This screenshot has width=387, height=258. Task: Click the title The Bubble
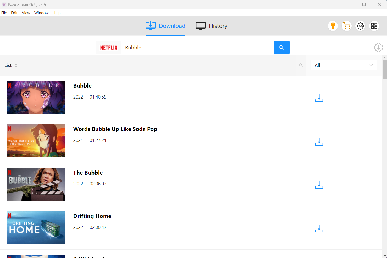[x=88, y=173]
